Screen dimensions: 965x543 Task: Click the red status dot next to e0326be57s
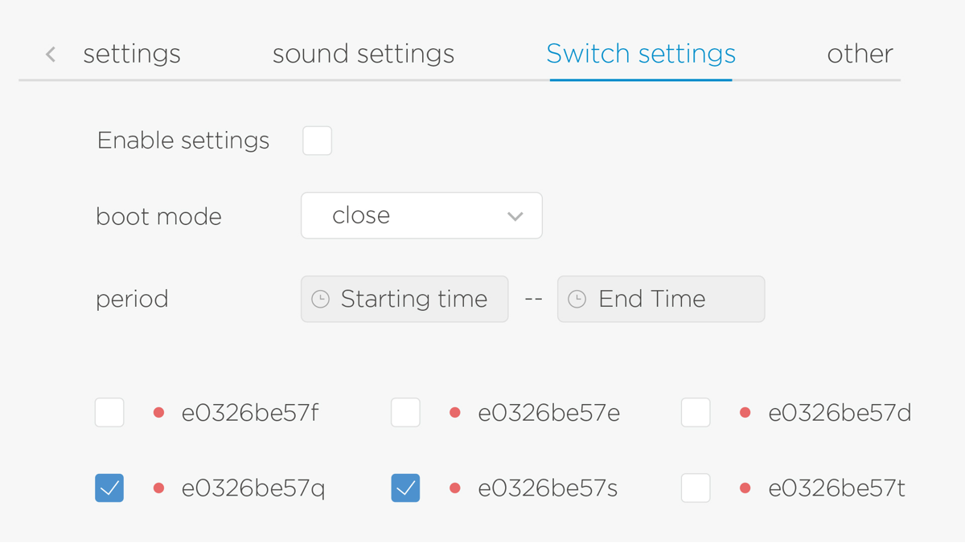point(454,488)
